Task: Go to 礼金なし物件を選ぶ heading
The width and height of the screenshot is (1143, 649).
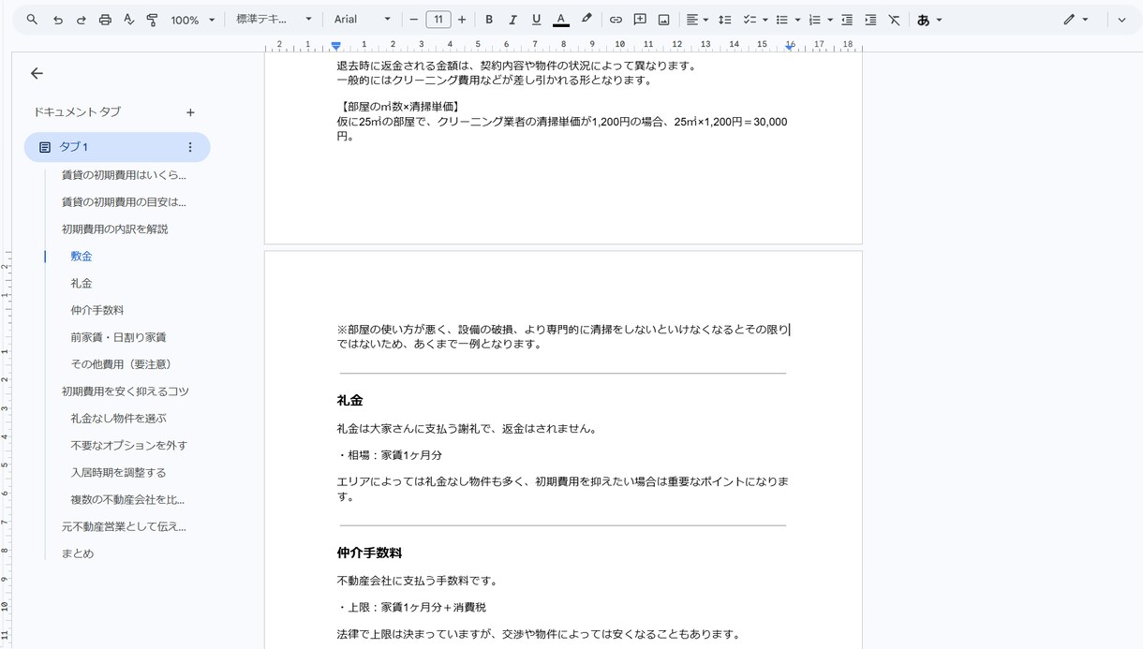Action: [118, 419]
